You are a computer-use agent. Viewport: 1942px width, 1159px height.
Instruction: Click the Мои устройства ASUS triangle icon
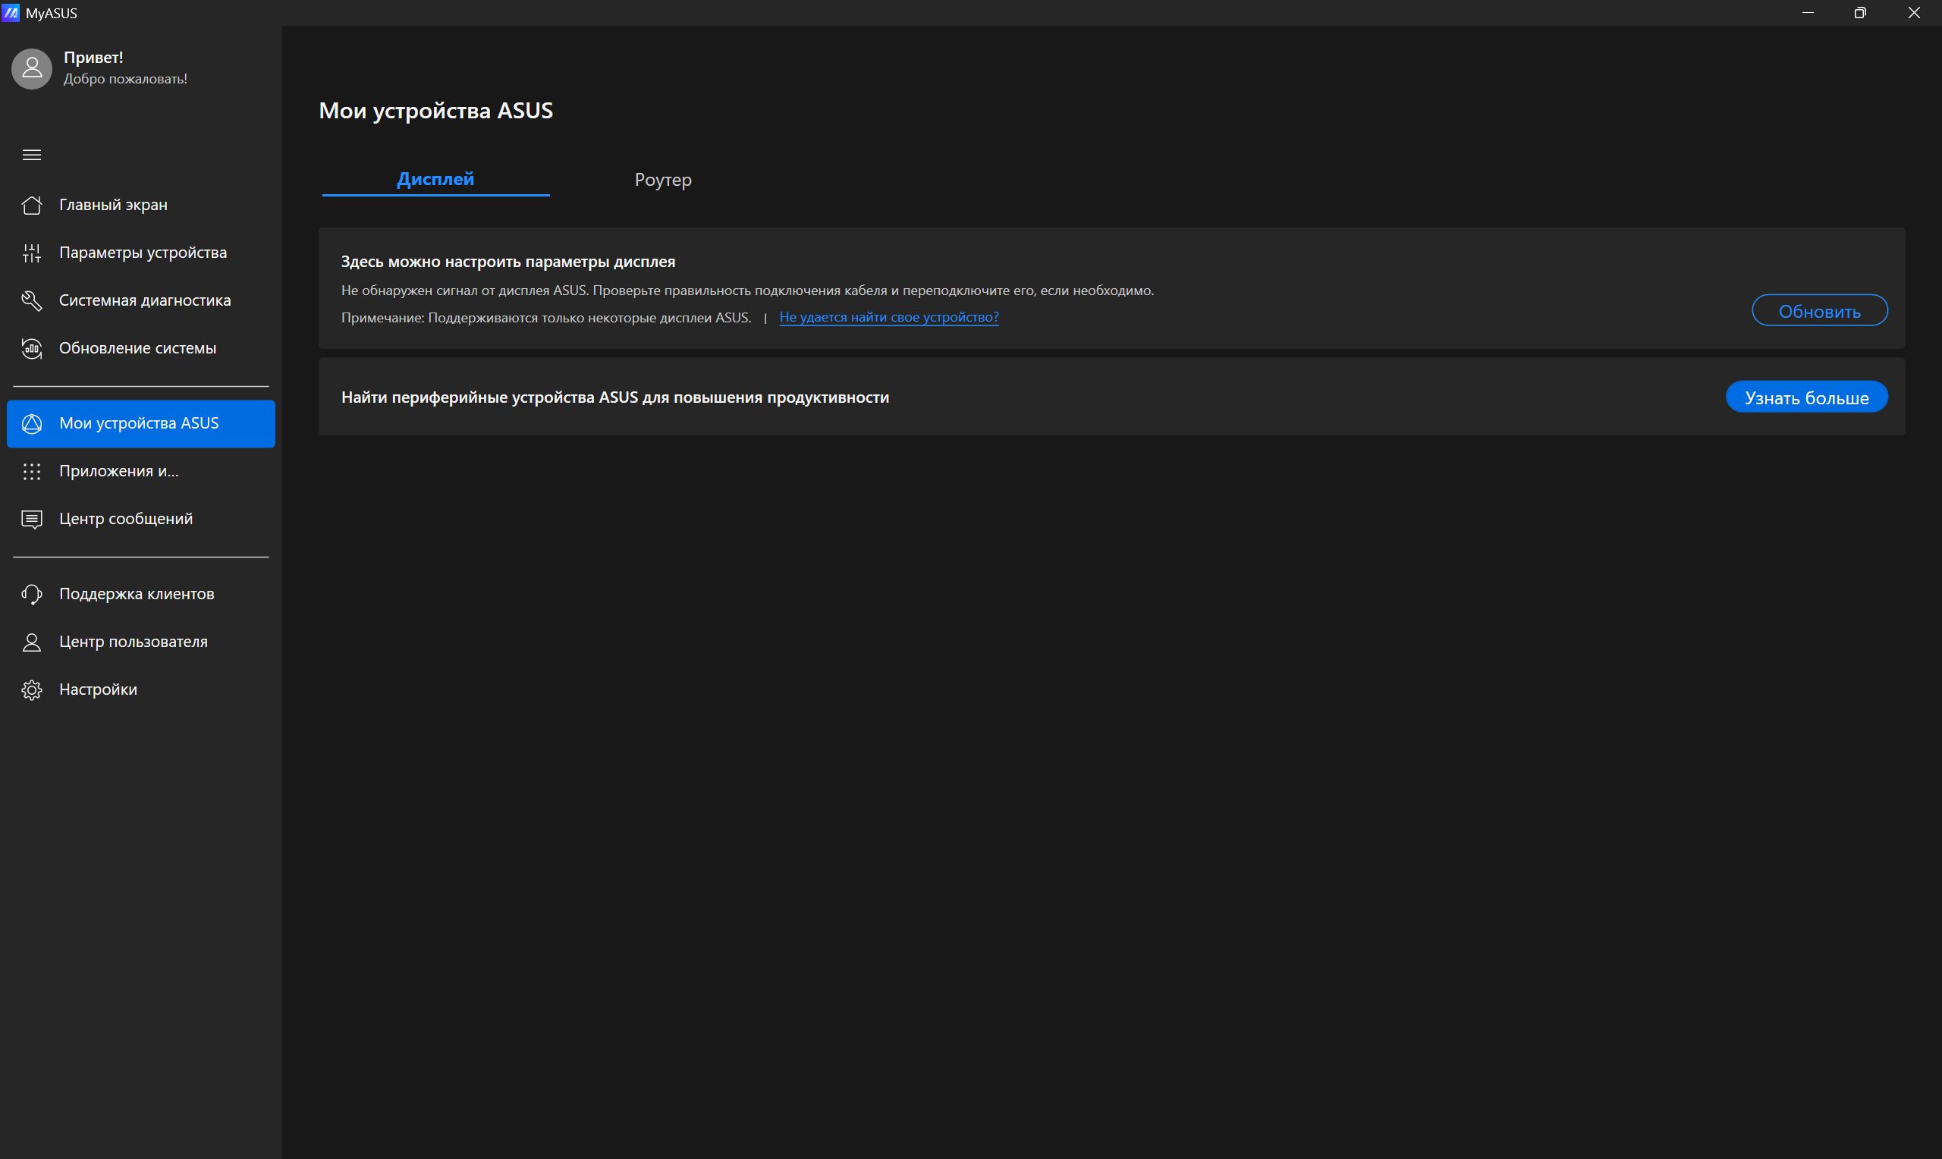(31, 423)
